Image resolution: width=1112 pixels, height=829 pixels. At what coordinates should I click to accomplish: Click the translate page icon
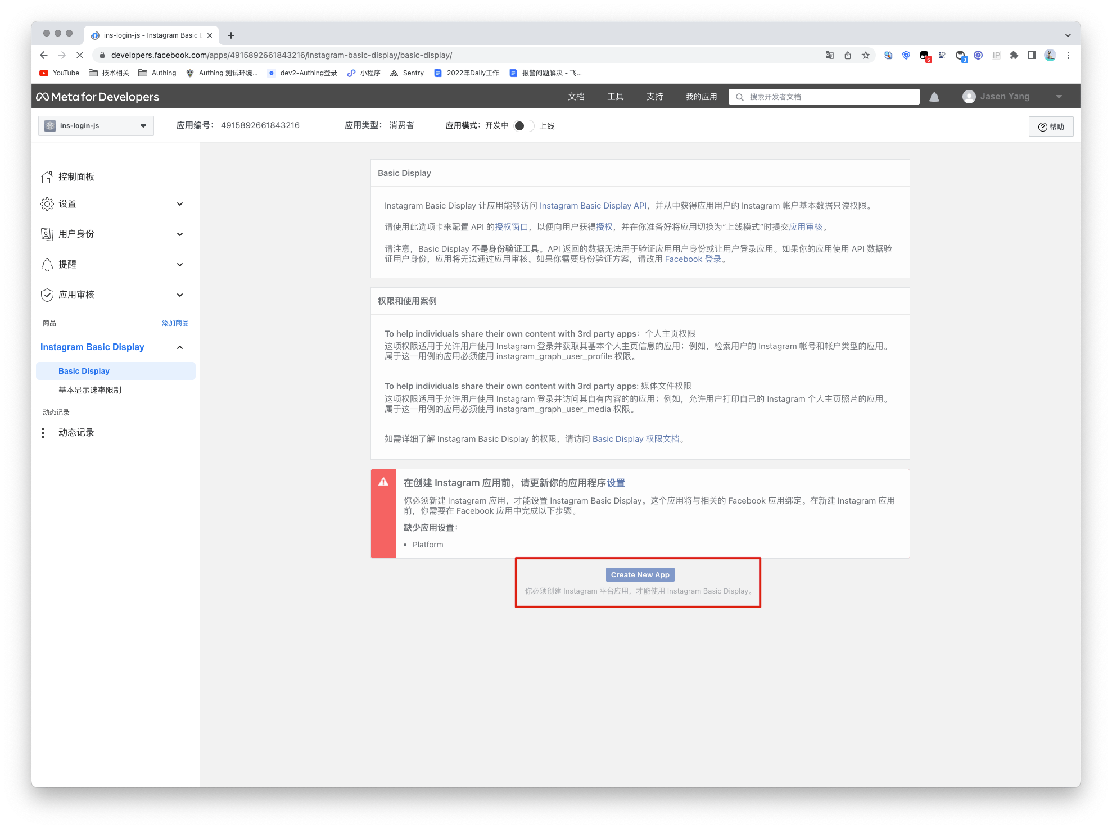(829, 55)
